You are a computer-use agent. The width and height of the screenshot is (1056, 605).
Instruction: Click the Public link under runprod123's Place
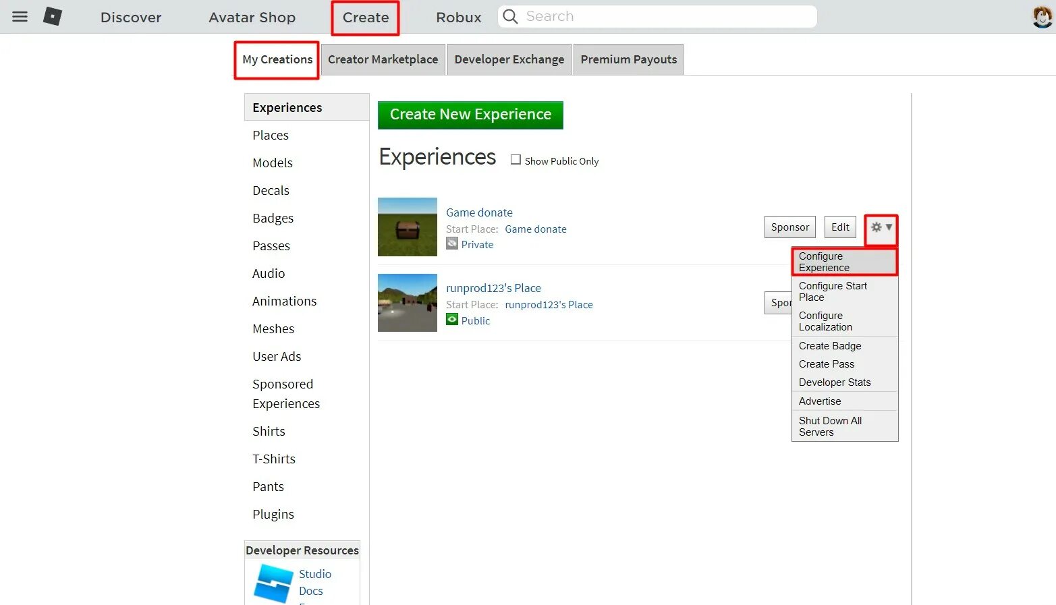476,321
